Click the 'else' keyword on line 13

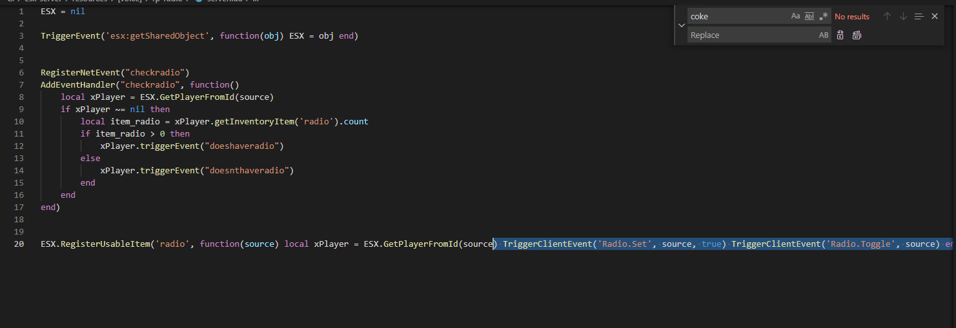point(90,158)
